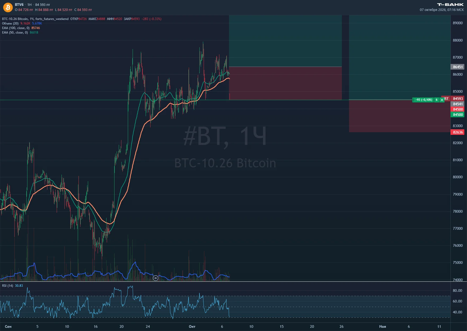467x331 pixels.
Task: Click the gray 84541 price tag
Action: [x=458, y=104]
